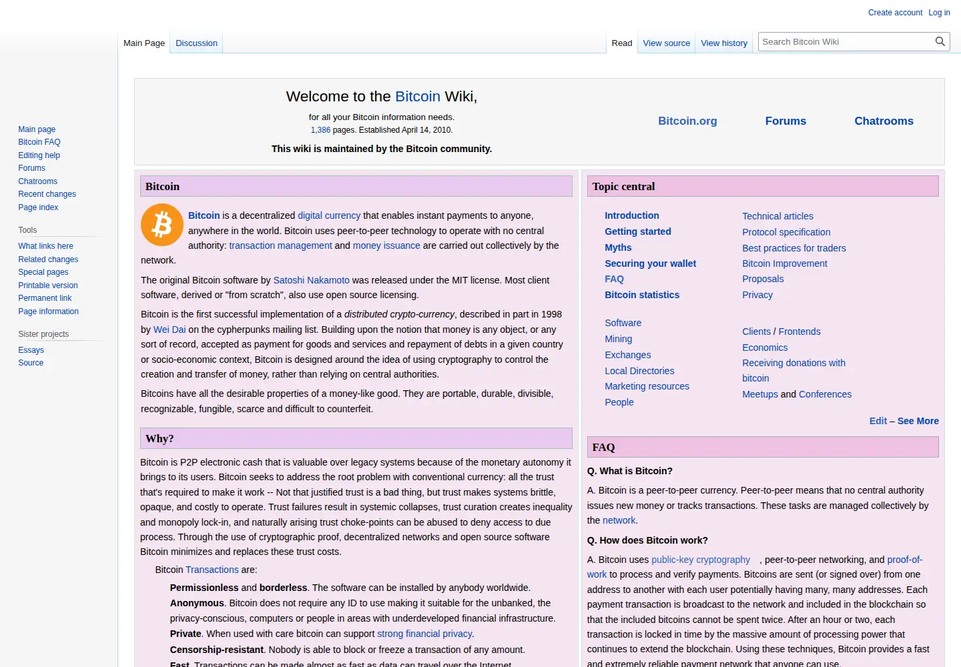The height and width of the screenshot is (667, 961).
Task: Open the Wei Dai link
Action: pos(170,329)
